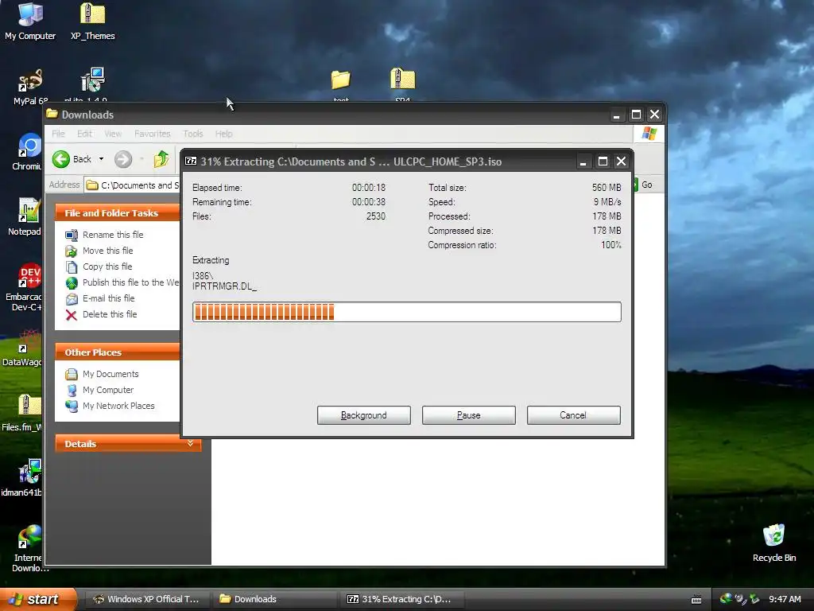Open View menu in Downloads window
814x611 pixels.
[113, 134]
